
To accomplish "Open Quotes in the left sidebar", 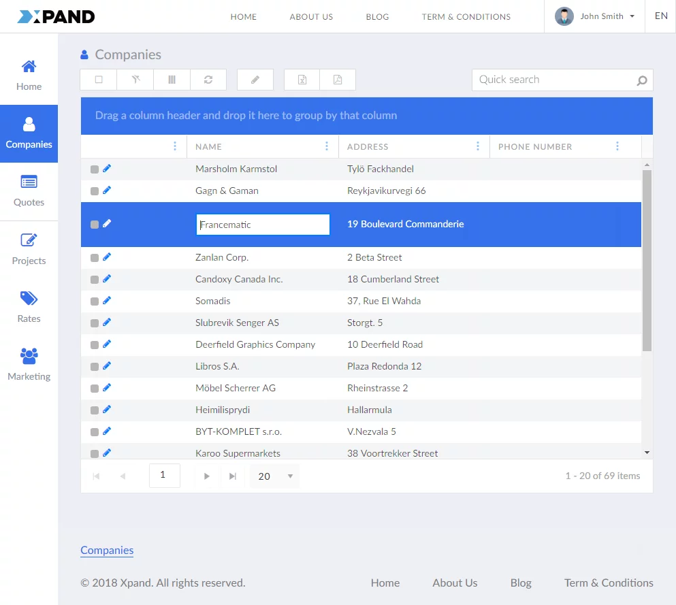I will point(29,191).
